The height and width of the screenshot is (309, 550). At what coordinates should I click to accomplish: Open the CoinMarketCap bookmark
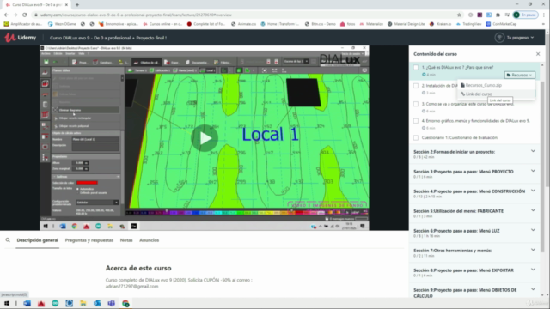tap(501, 24)
